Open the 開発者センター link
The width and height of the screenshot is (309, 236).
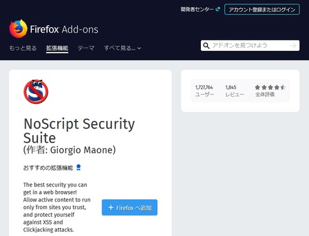[197, 9]
